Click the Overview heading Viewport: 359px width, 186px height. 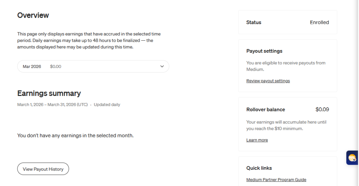(33, 15)
